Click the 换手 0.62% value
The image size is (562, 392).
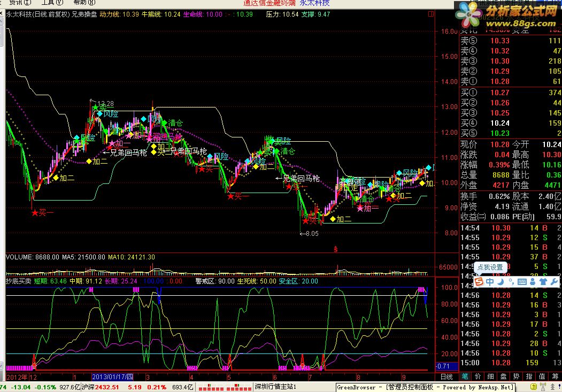[499, 196]
